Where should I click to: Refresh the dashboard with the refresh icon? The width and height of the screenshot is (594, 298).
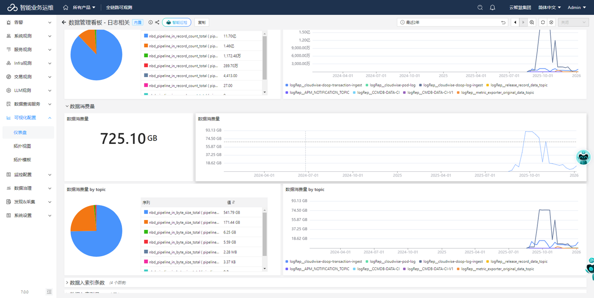[x=543, y=22]
